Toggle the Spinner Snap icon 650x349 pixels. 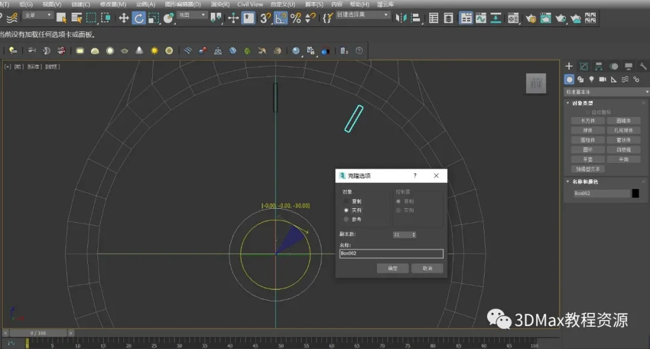pos(310,18)
